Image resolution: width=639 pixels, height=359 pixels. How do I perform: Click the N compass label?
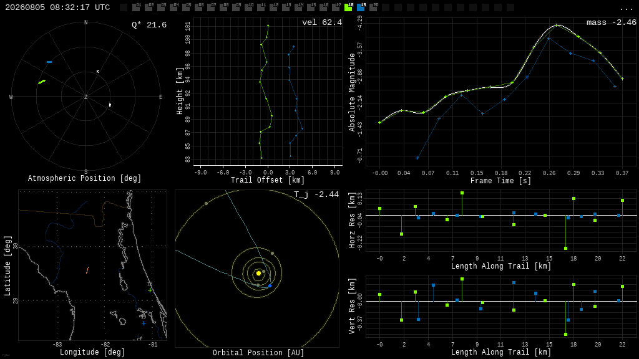tap(85, 22)
